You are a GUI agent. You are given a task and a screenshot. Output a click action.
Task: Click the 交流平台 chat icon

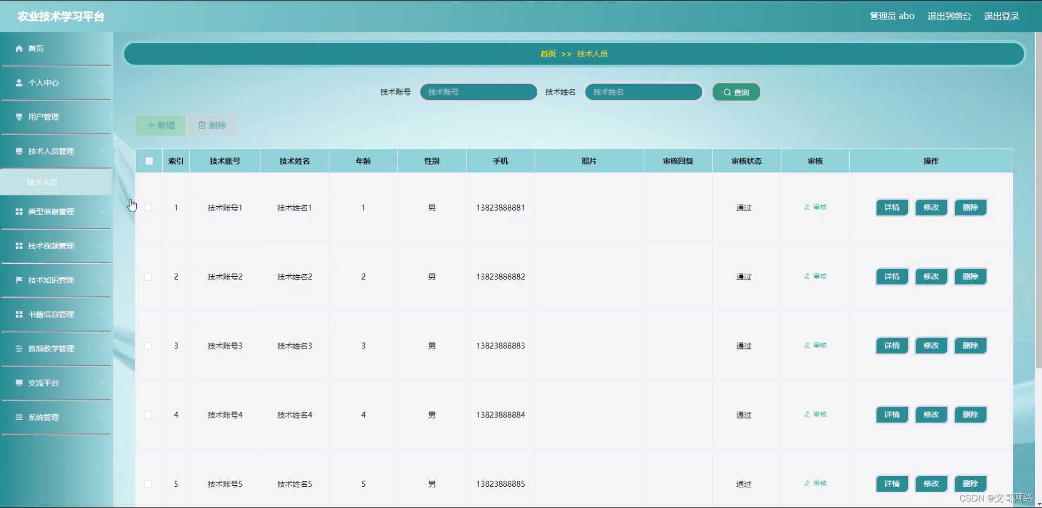18,383
